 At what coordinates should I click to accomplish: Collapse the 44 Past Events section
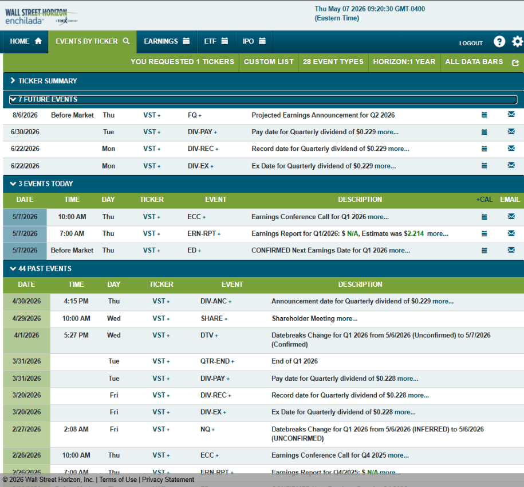[41, 268]
